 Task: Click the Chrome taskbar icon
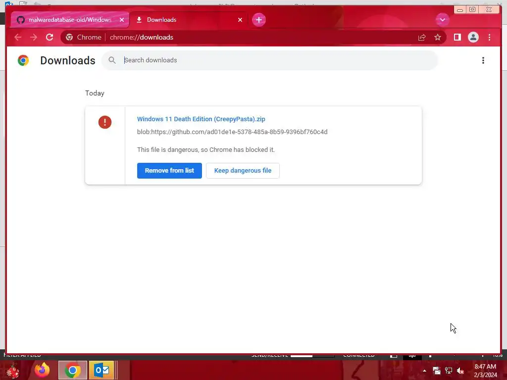pos(73,370)
